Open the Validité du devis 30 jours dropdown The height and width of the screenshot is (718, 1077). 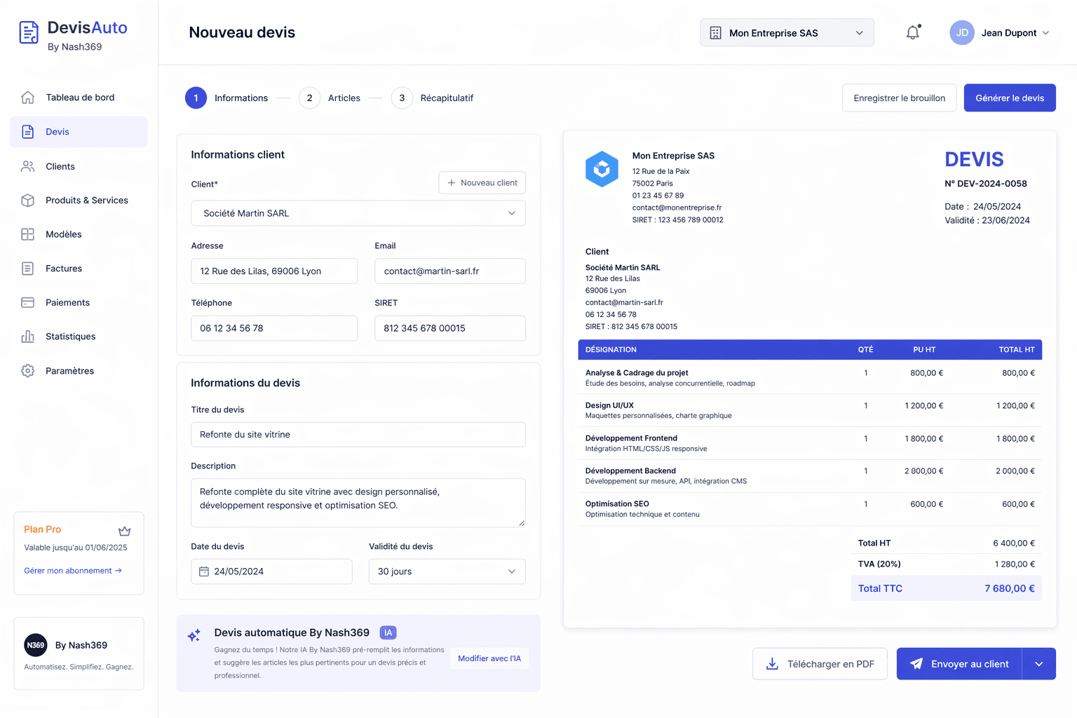447,571
